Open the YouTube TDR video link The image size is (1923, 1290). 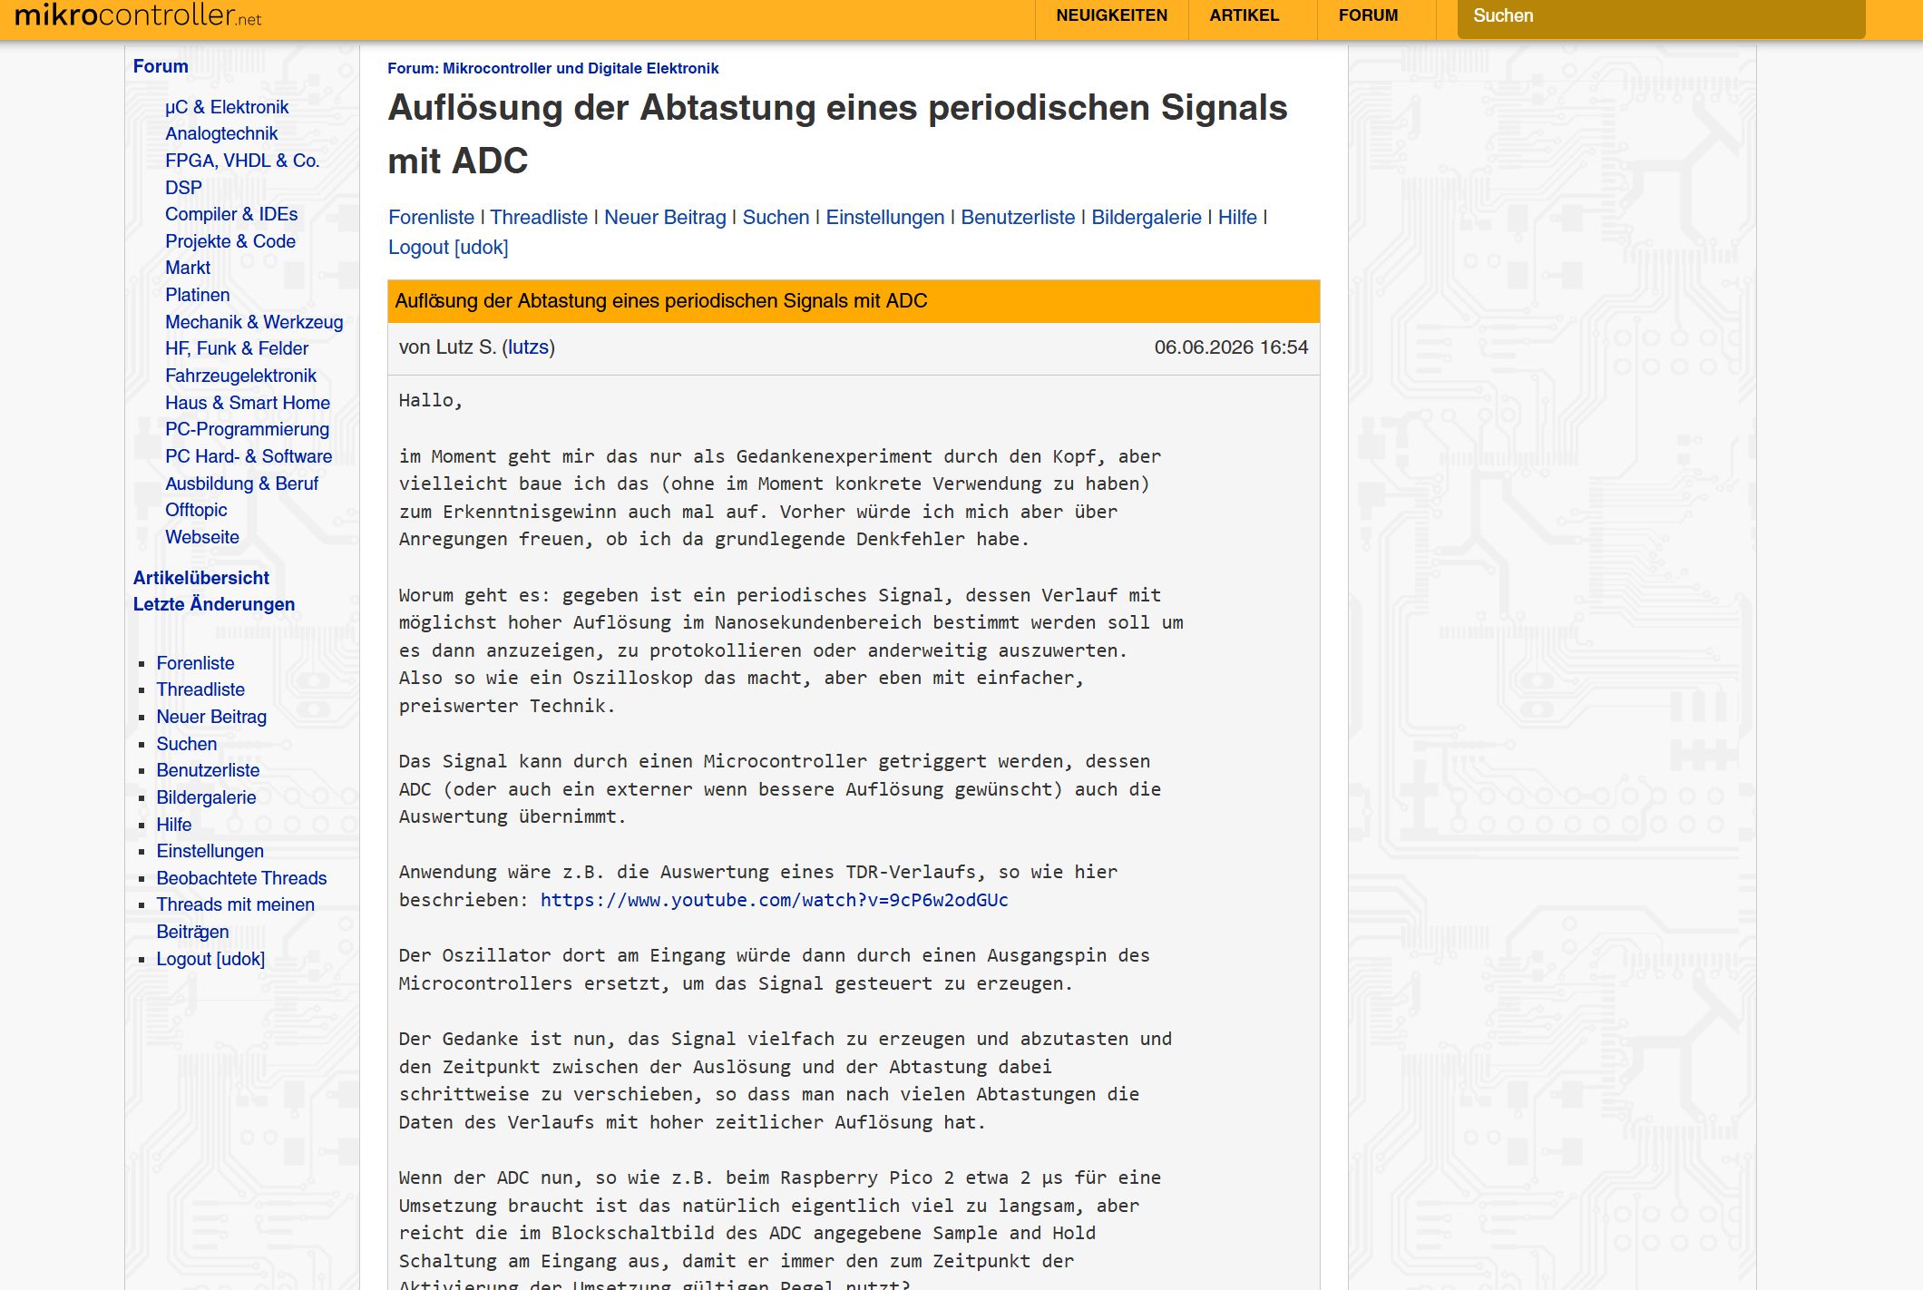pyautogui.click(x=774, y=900)
